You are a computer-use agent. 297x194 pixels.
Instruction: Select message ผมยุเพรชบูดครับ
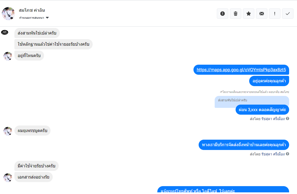(x=32, y=130)
